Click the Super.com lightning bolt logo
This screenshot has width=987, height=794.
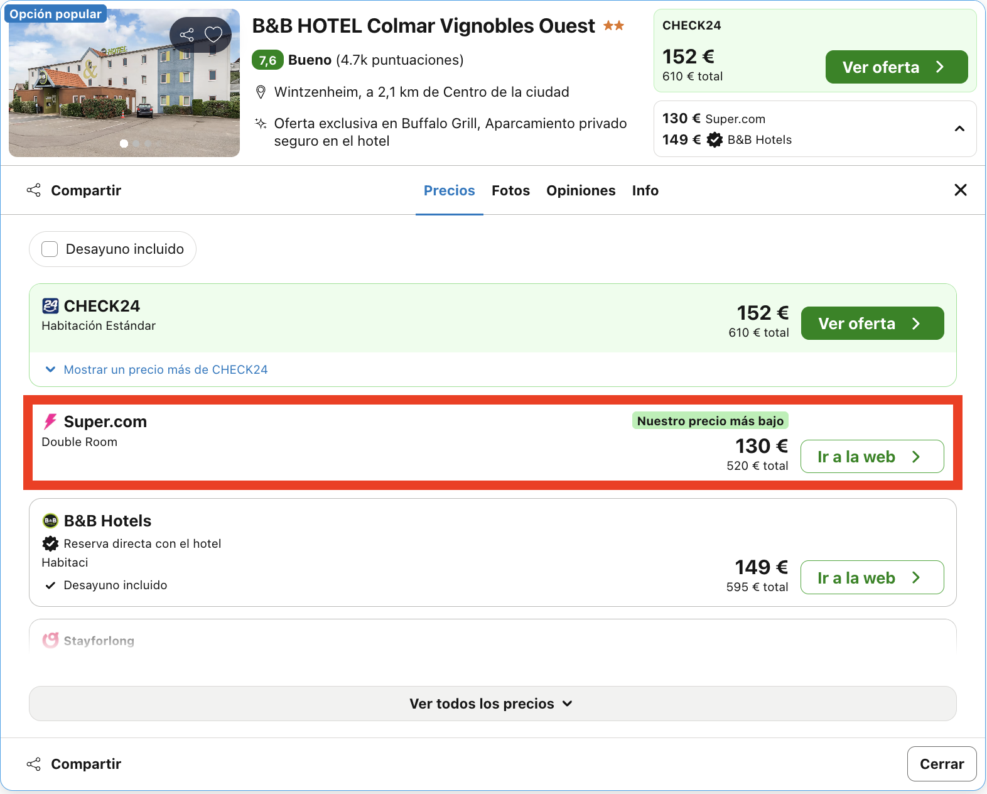[50, 421]
